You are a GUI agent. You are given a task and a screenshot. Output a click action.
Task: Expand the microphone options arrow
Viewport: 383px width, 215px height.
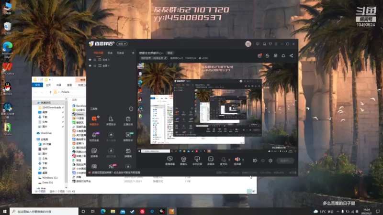point(229,160)
